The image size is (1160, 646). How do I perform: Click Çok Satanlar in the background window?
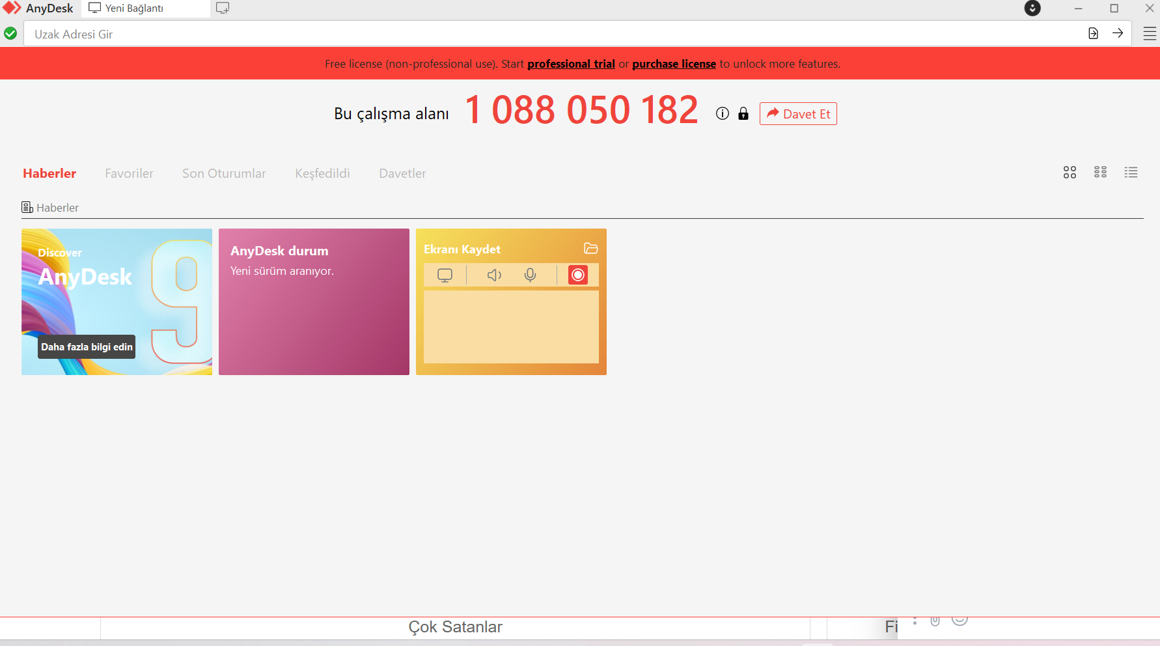(456, 627)
